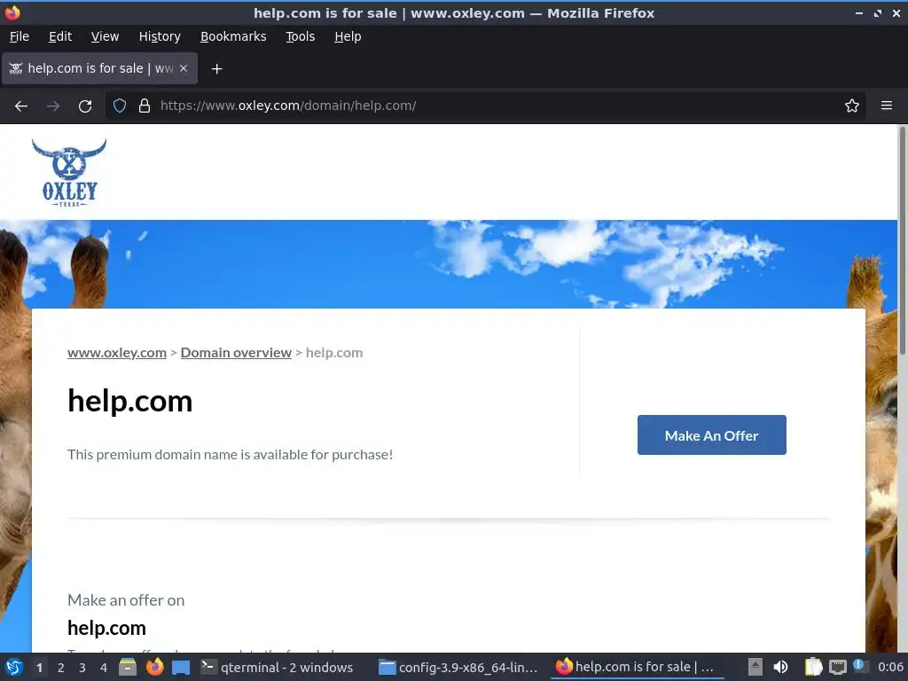
Task: Open config-3.9-x86_64 folder in taskbar
Action: point(458,667)
